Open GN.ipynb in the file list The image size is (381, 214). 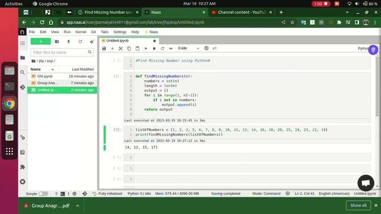(62, 76)
